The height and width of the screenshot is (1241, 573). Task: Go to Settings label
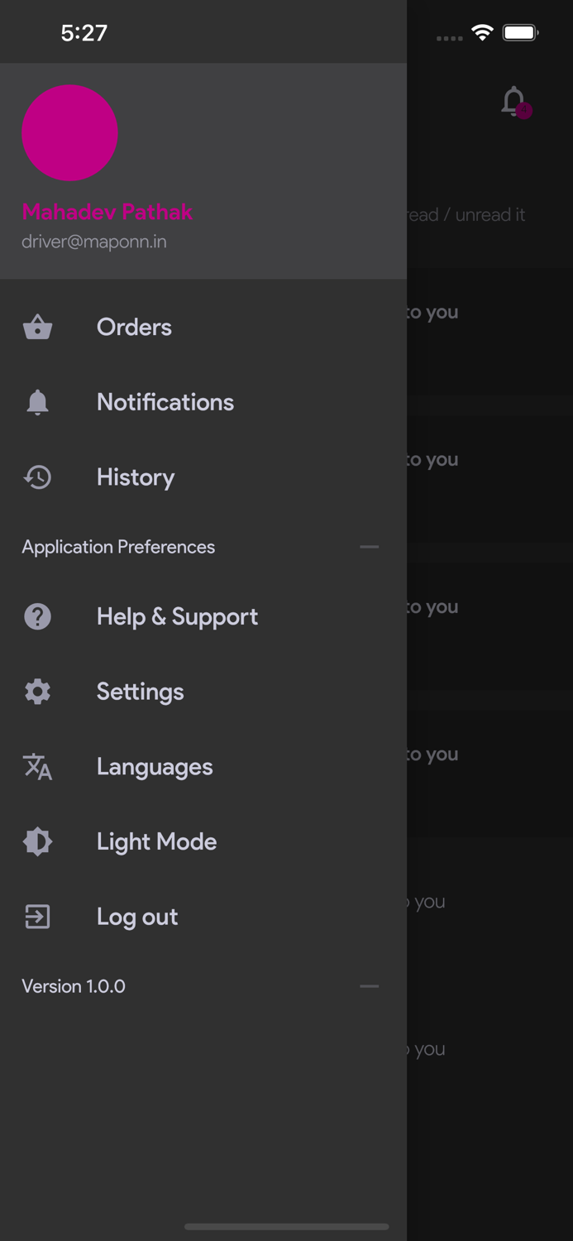pyautogui.click(x=140, y=692)
